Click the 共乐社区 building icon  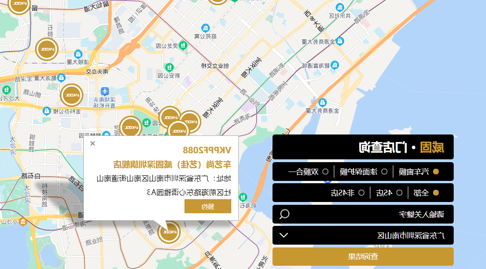pyautogui.click(x=340, y=7)
